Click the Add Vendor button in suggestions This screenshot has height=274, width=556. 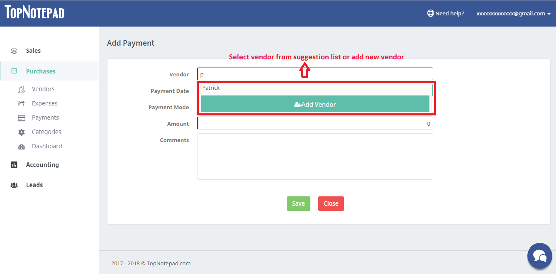(315, 104)
